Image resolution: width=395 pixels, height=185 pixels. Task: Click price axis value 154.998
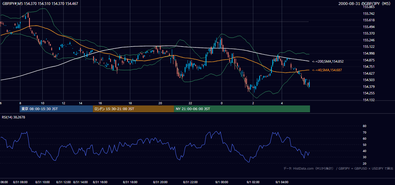pos(368,53)
